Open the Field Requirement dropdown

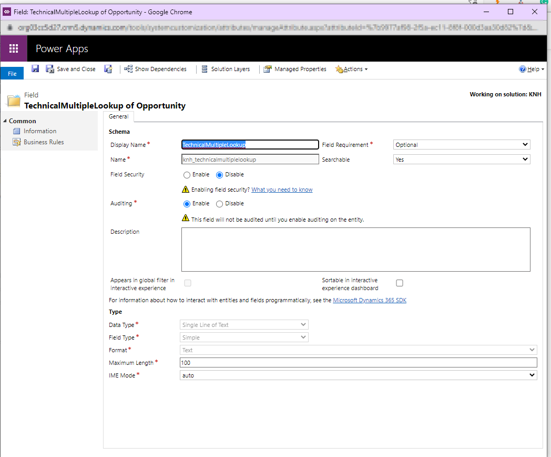pyautogui.click(x=462, y=145)
